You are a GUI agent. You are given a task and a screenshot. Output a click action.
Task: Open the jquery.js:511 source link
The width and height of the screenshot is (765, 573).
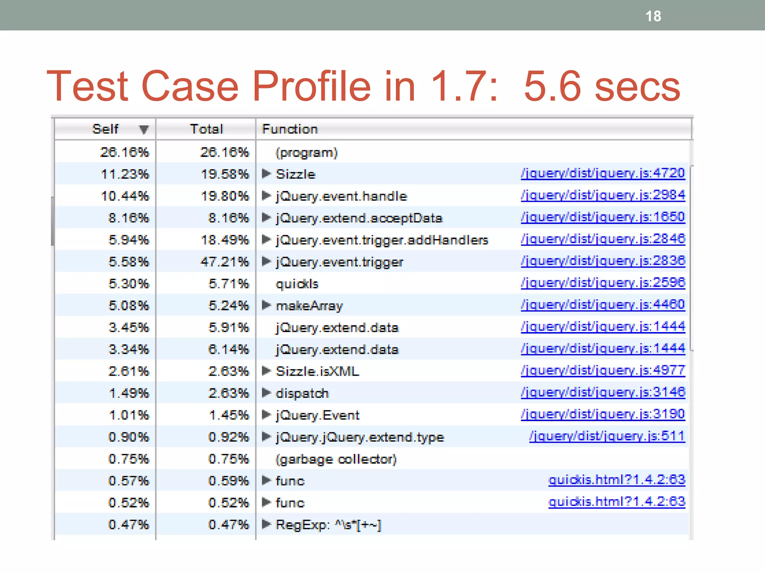tap(607, 436)
